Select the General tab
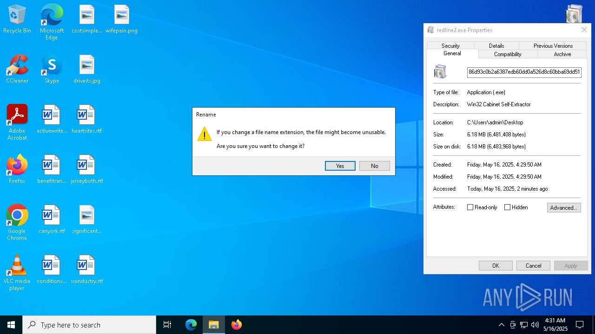The height and width of the screenshot is (334, 595). pos(452,54)
